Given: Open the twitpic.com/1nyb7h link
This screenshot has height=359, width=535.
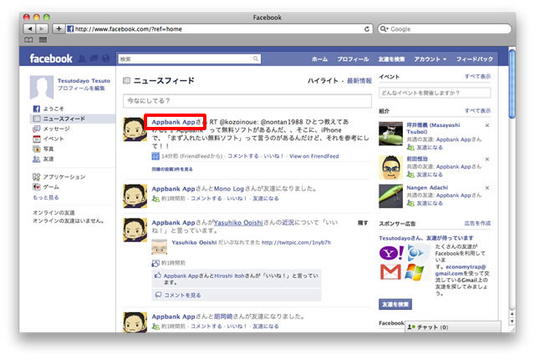Looking at the screenshot, I should coord(296,242).
